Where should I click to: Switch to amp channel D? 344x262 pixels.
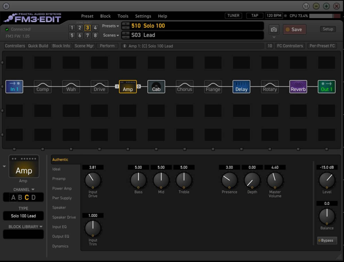point(34,197)
